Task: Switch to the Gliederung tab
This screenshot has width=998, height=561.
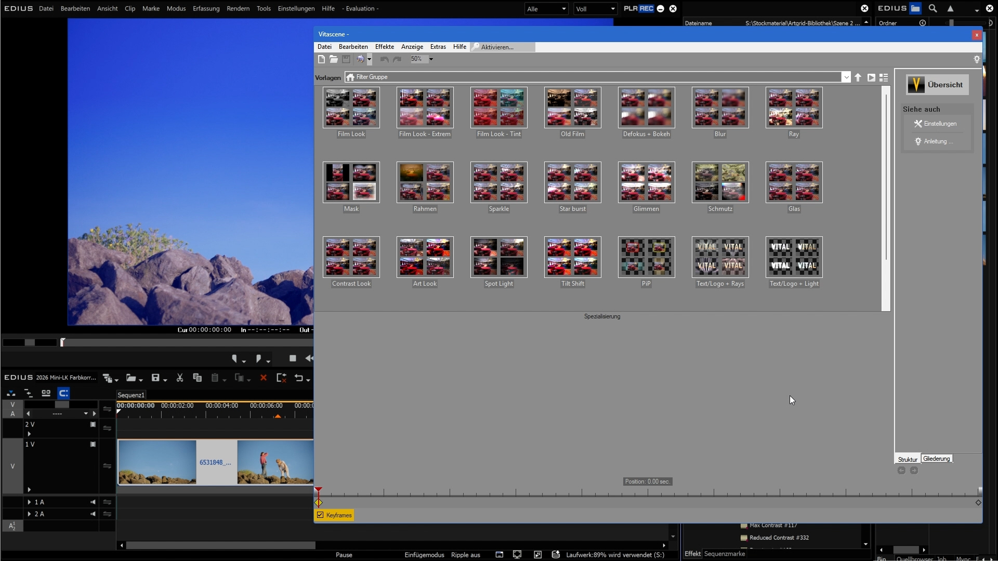Action: point(936,459)
